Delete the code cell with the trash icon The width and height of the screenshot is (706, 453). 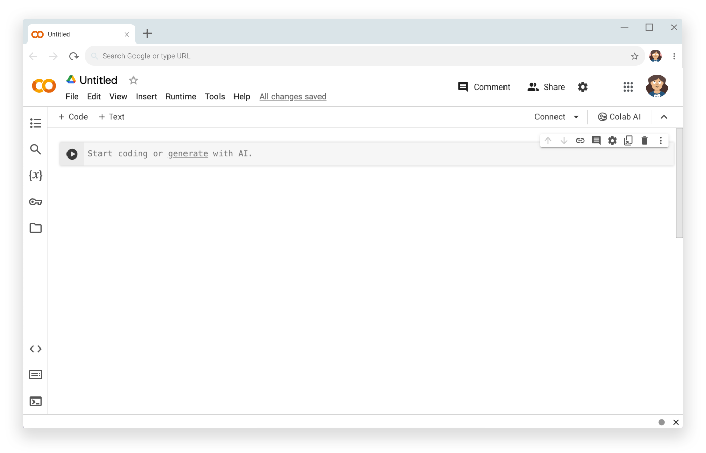pos(644,140)
